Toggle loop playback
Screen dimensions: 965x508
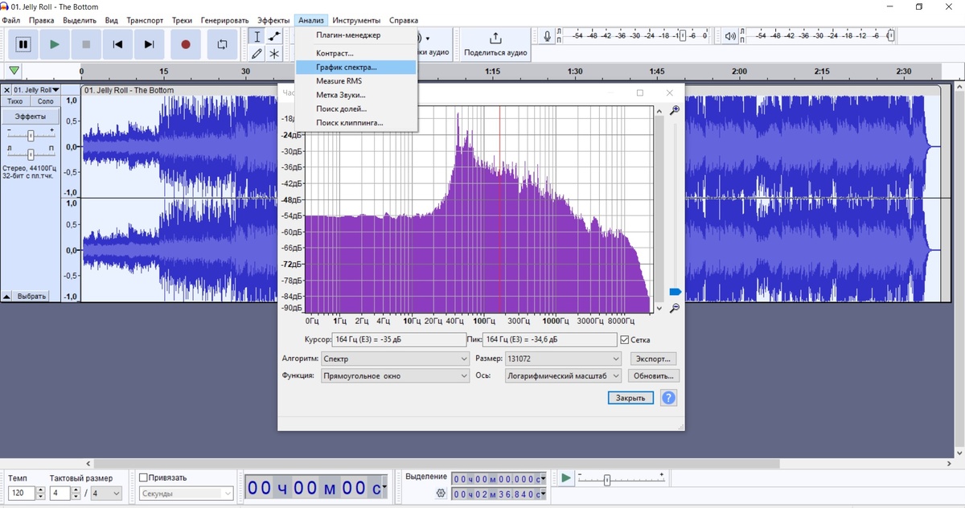(x=222, y=44)
